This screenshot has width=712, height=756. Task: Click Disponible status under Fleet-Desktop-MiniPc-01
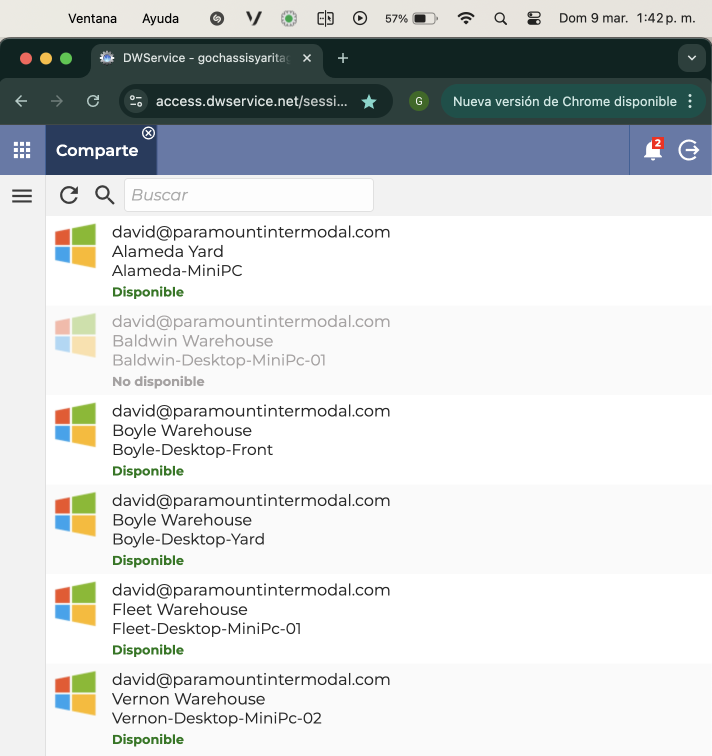click(x=148, y=650)
